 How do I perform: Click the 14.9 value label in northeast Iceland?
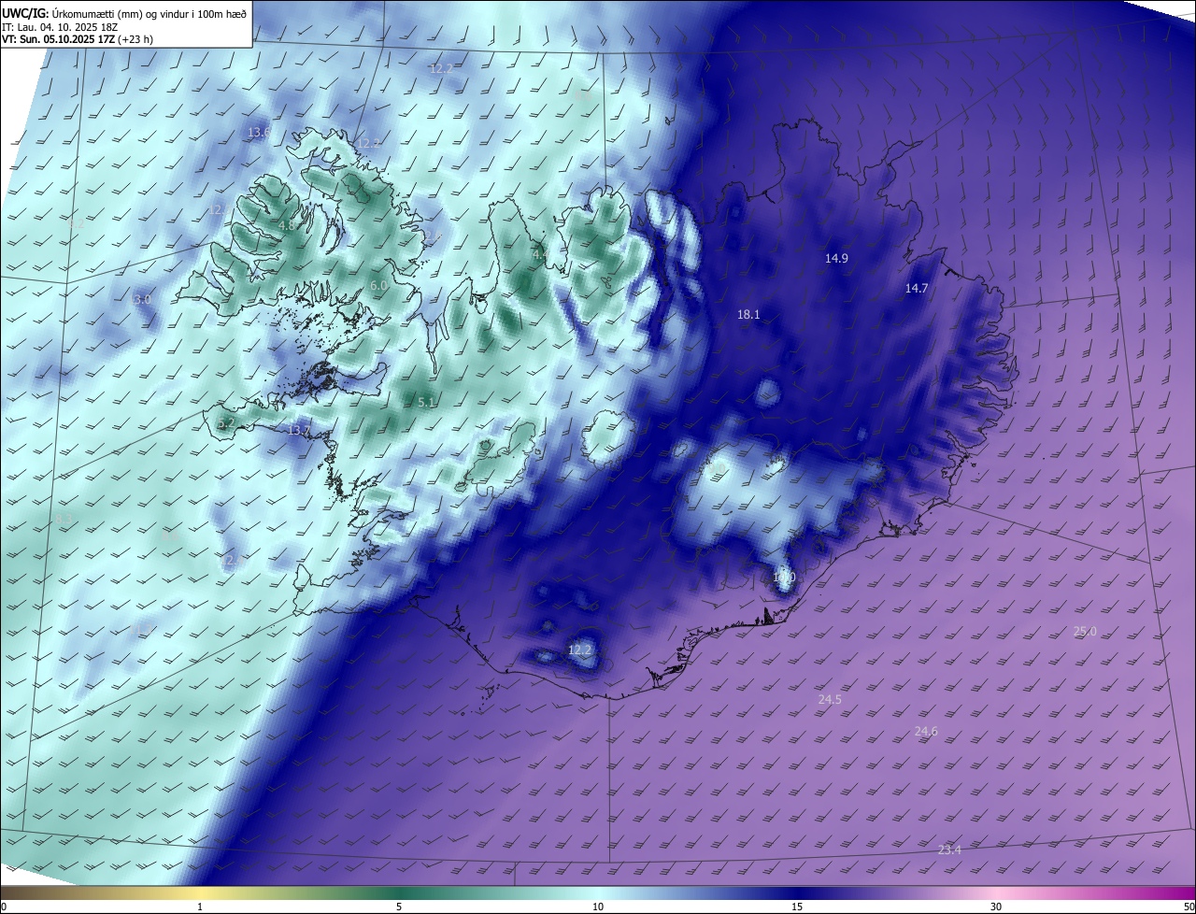836,258
